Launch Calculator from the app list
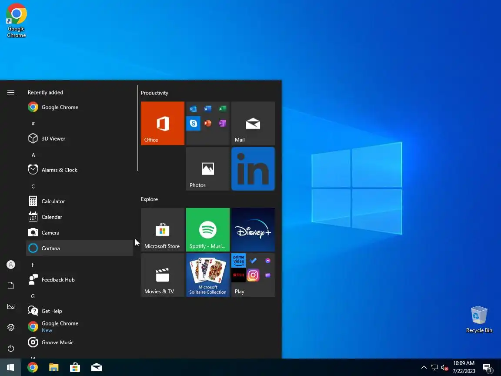The image size is (501, 376). coord(79,201)
